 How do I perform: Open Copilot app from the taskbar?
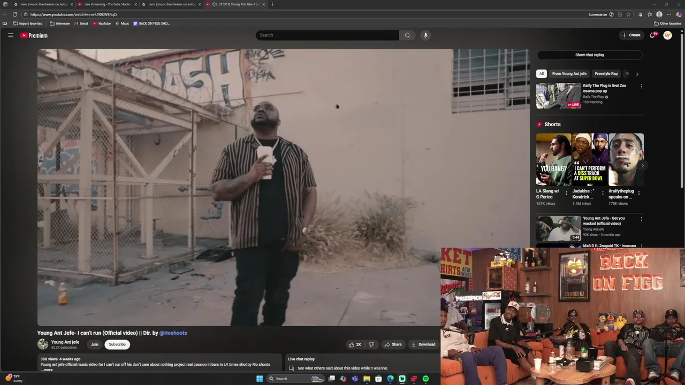pyautogui.click(x=343, y=379)
